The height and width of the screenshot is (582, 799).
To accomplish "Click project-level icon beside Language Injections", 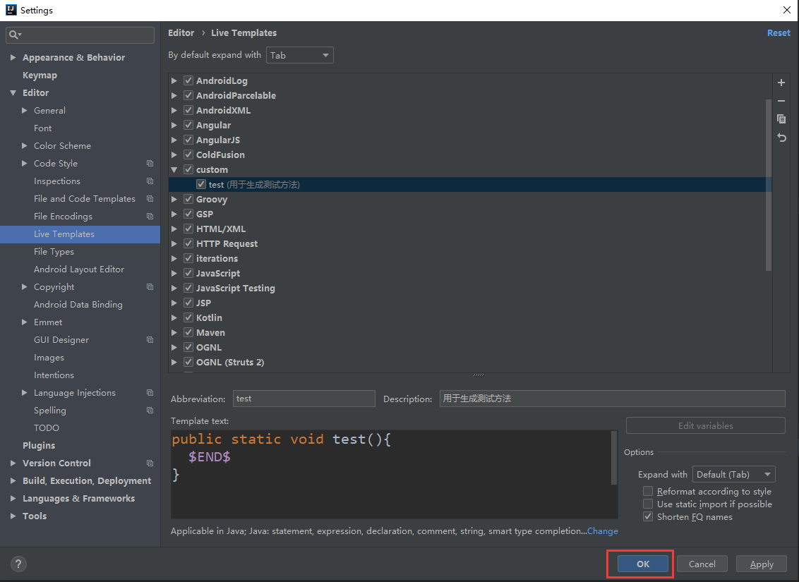I will (x=150, y=392).
